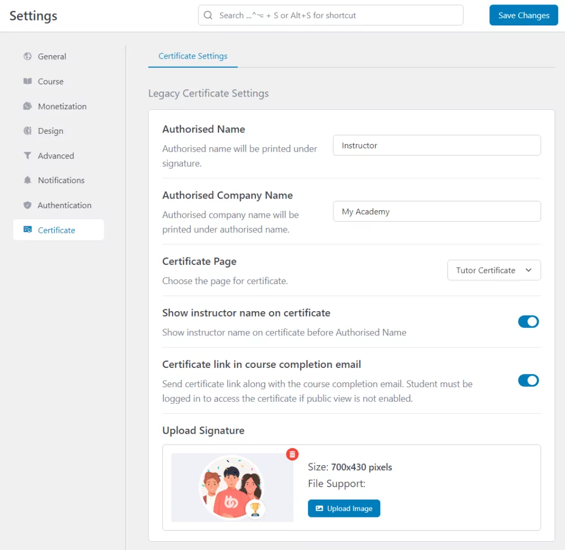Click Save Changes button
Image resolution: width=565 pixels, height=550 pixels.
click(524, 15)
